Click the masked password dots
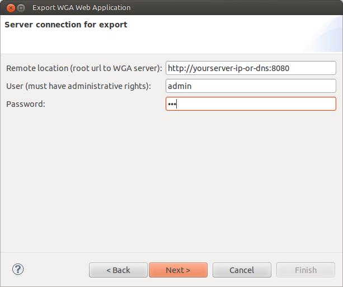The width and height of the screenshot is (343, 287). click(x=172, y=104)
